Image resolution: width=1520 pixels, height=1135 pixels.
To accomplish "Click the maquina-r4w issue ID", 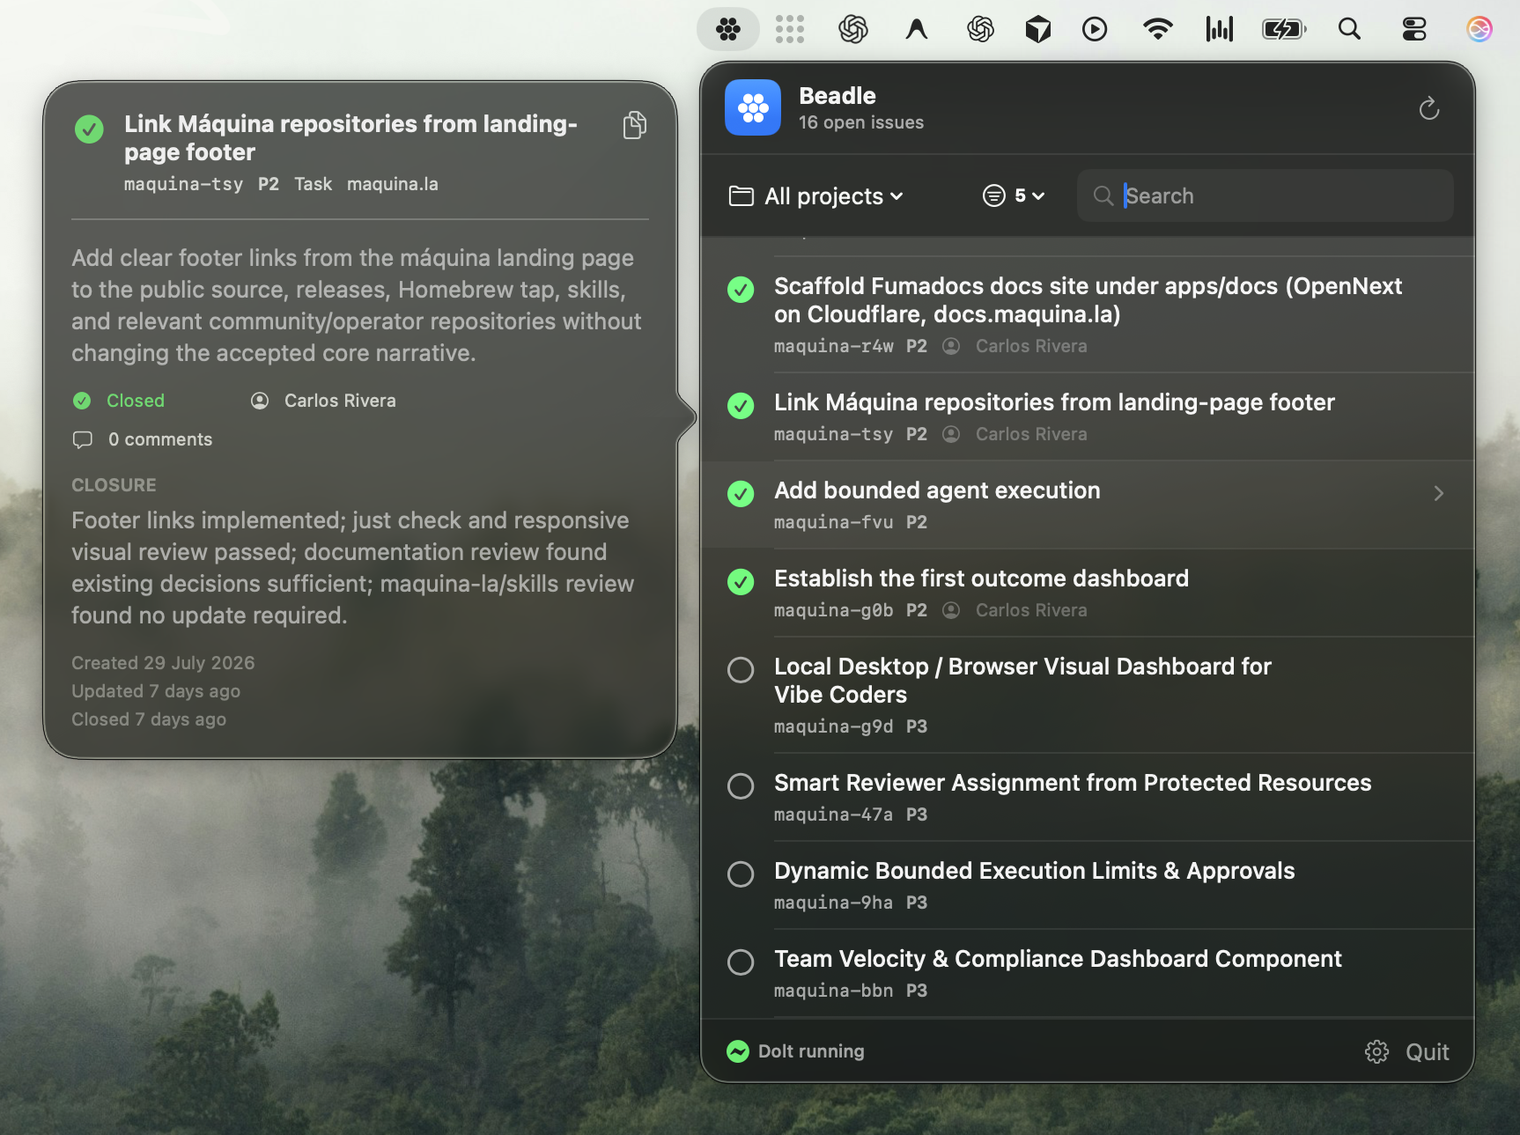I will [833, 346].
